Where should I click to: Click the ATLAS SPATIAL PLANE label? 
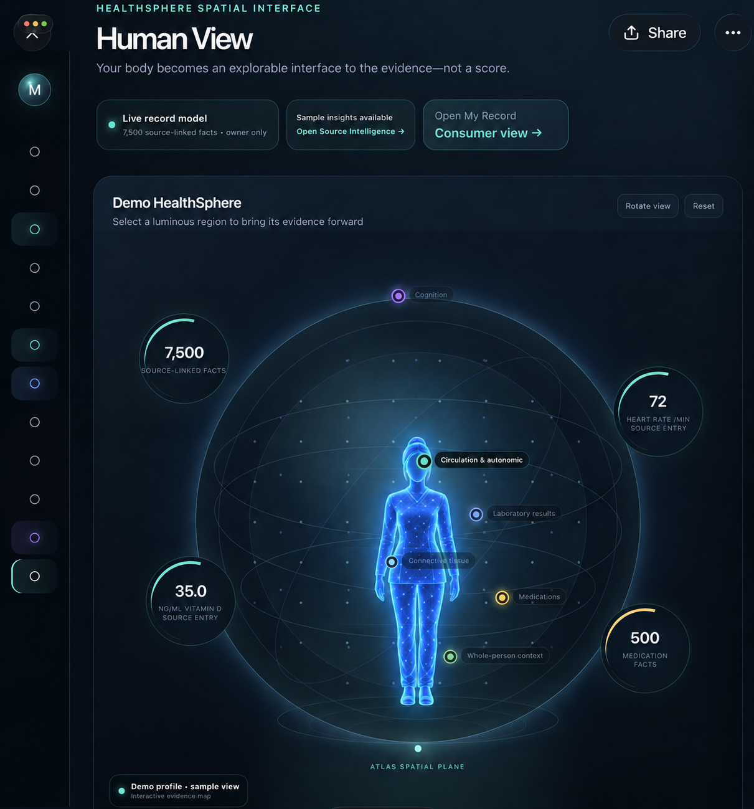pyautogui.click(x=418, y=767)
